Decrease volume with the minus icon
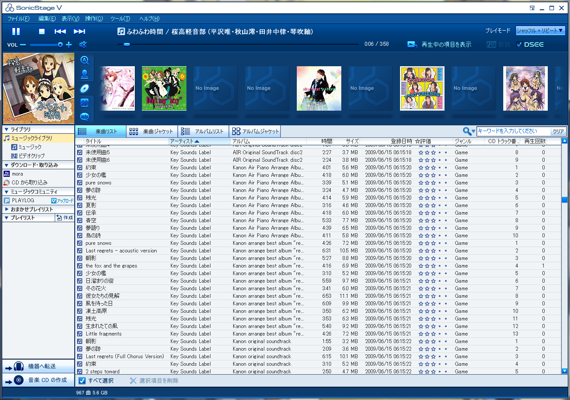The image size is (570, 400). pos(23,44)
